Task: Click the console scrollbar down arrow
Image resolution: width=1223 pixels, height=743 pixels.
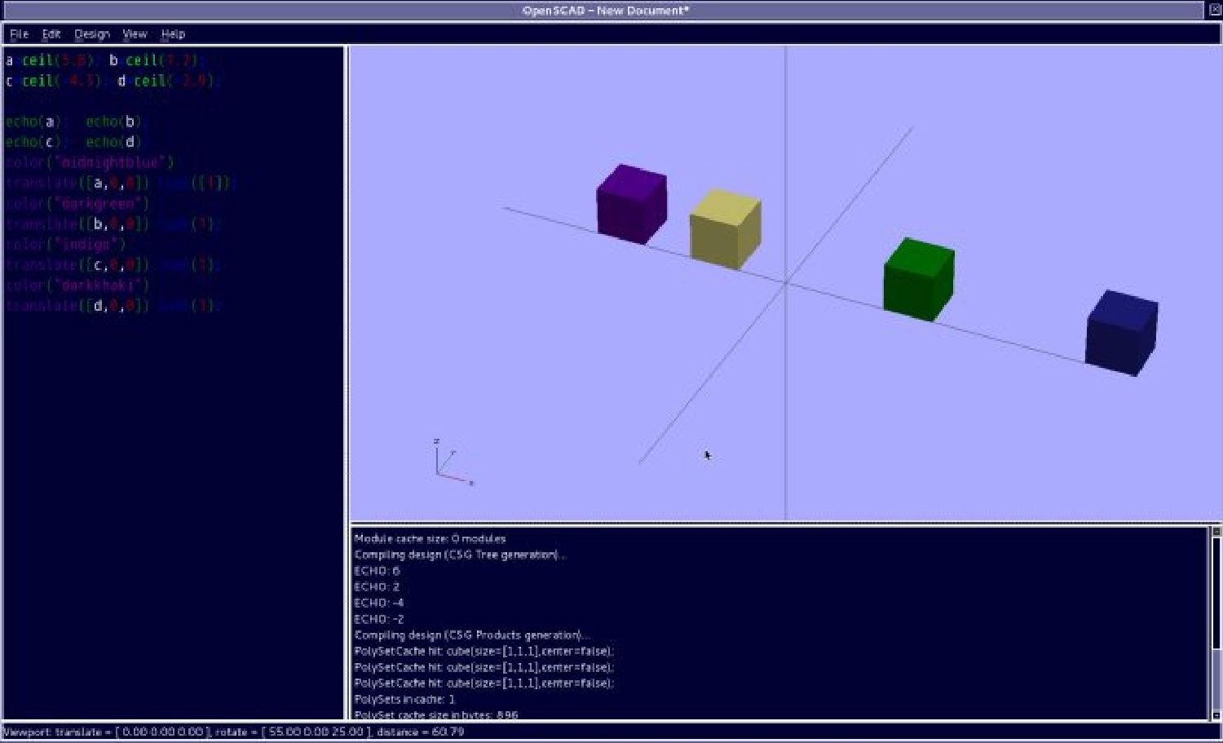Action: (x=1216, y=715)
